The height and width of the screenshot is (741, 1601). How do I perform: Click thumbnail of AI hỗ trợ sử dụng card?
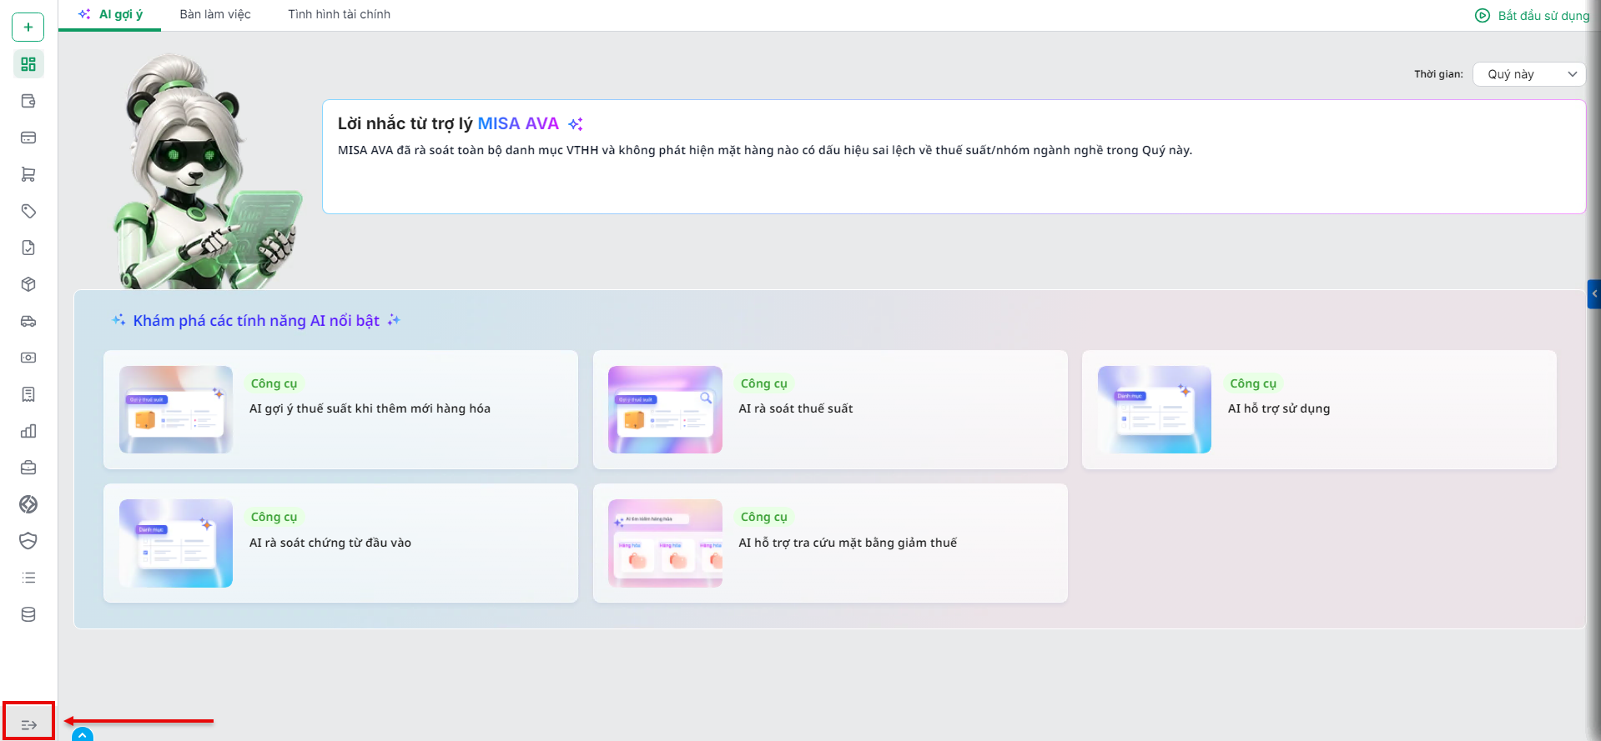click(1155, 409)
